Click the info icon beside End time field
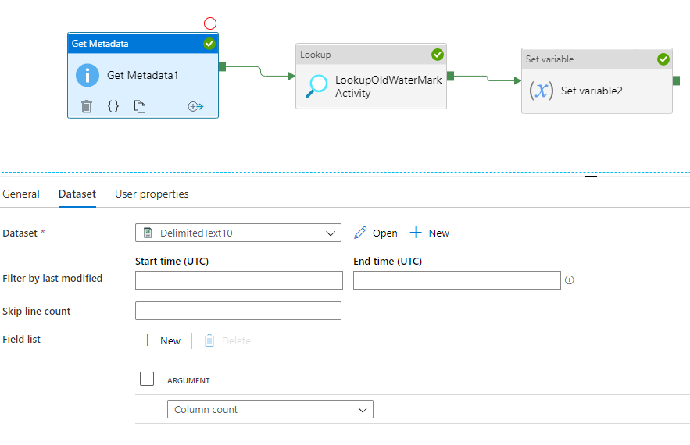Viewport: 690px width, 445px height. (x=570, y=279)
